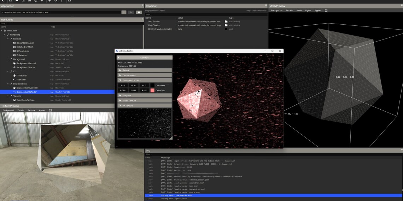Expand the Video Texture section header
403x201 pixels.
[145, 100]
